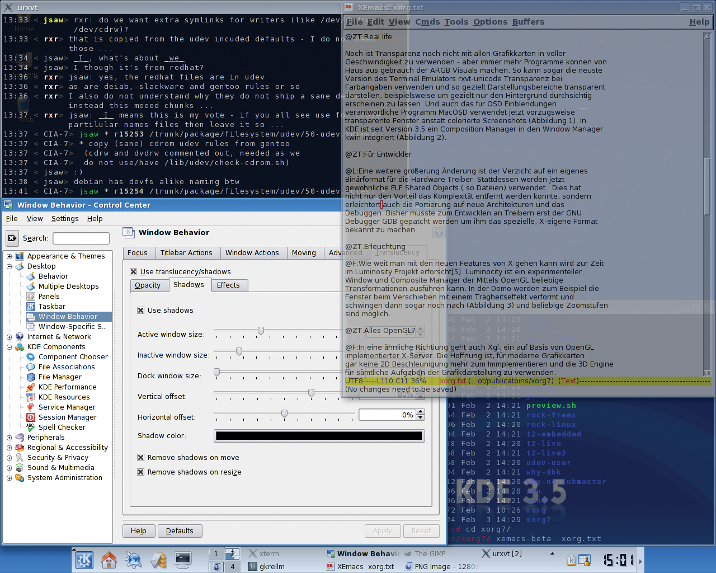Click the Sound & Multimedia icon
The width and height of the screenshot is (716, 573).
(20, 467)
